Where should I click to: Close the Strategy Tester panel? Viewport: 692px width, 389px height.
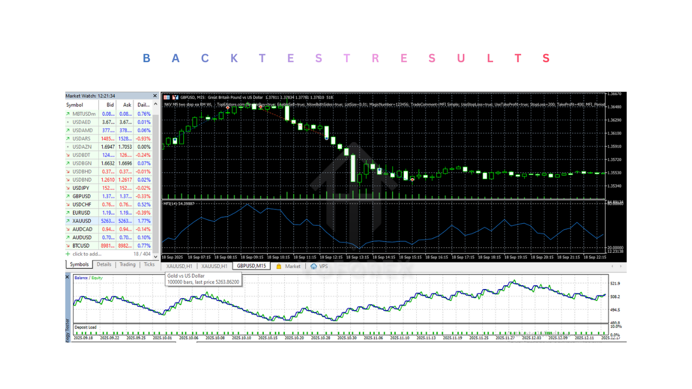(x=68, y=277)
